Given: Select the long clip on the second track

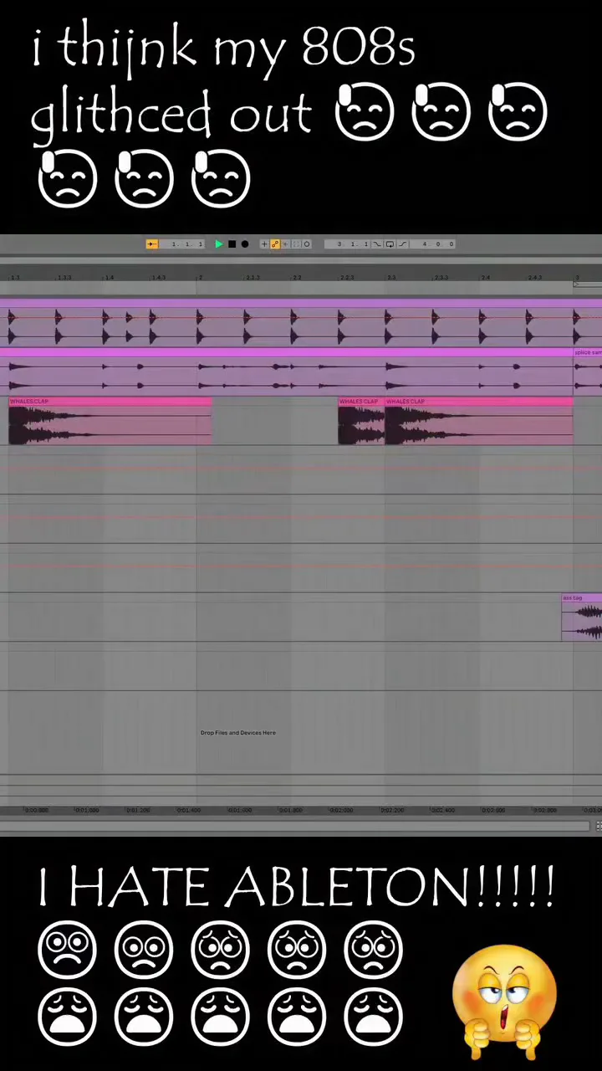Looking at the screenshot, I should click(x=287, y=373).
